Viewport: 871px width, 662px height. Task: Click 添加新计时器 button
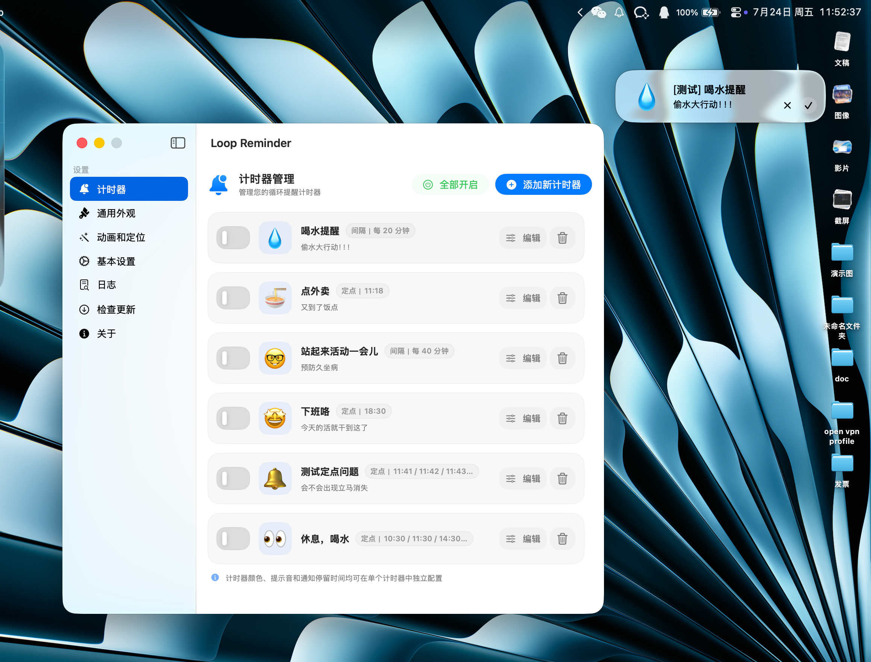543,184
